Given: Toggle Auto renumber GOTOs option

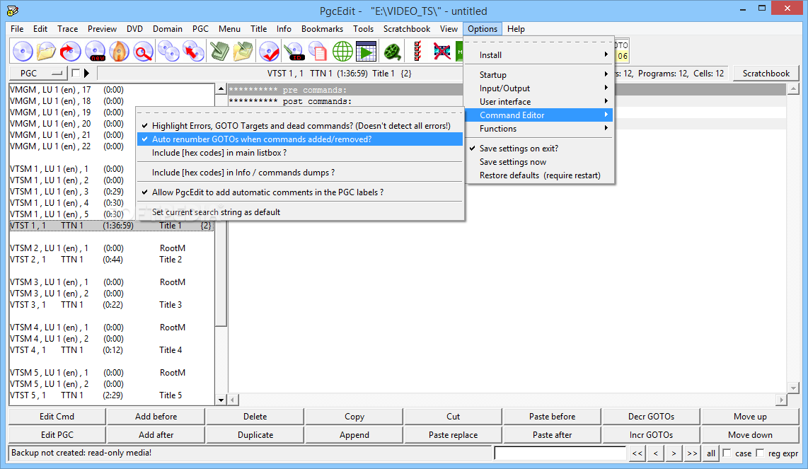Looking at the screenshot, I should point(300,139).
